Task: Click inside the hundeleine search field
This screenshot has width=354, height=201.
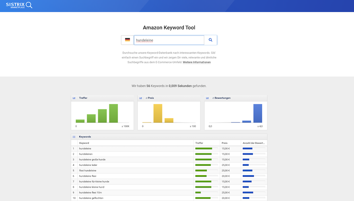Action: tap(169, 40)
